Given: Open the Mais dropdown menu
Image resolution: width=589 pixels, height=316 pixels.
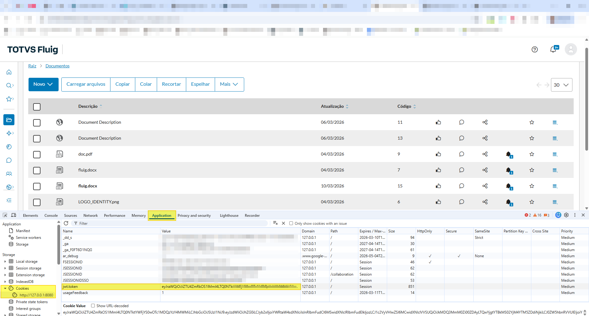Looking at the screenshot, I should coord(229,84).
